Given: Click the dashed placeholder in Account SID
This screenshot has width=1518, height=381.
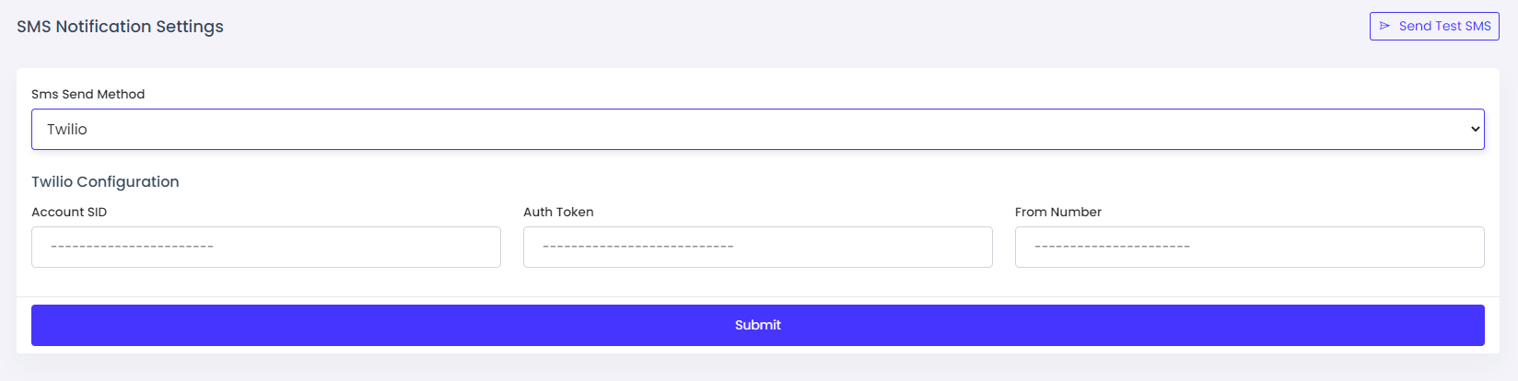Looking at the screenshot, I should pos(132,247).
